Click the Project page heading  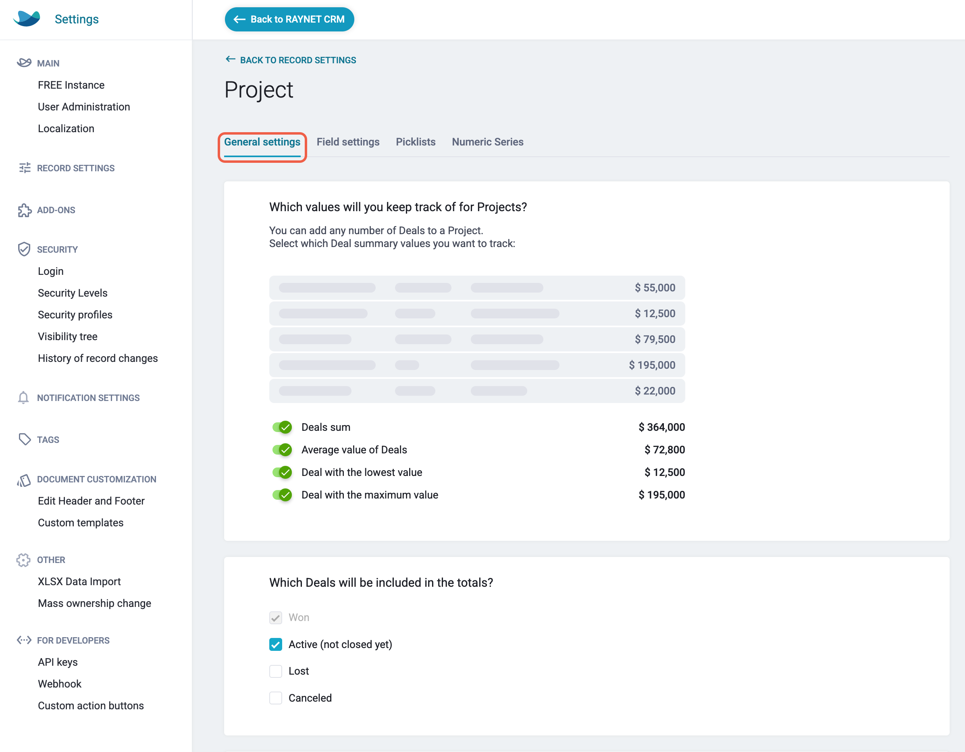click(258, 90)
